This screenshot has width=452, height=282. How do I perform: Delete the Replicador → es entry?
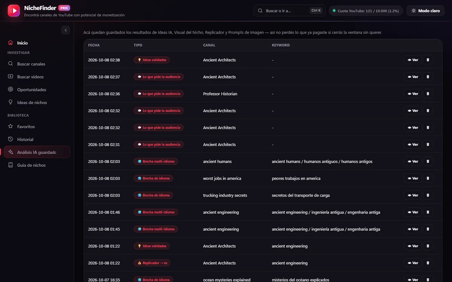428,263
